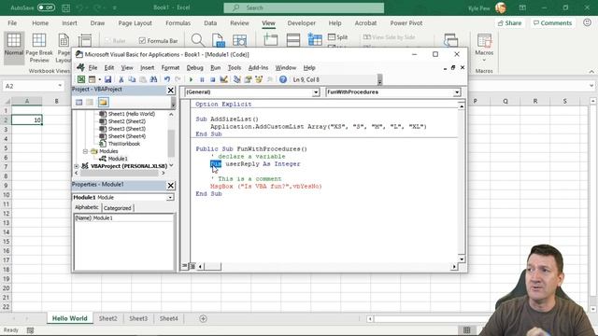Click the Comments button in Excel
Viewport: 598px width, 336px height.
coord(552,22)
